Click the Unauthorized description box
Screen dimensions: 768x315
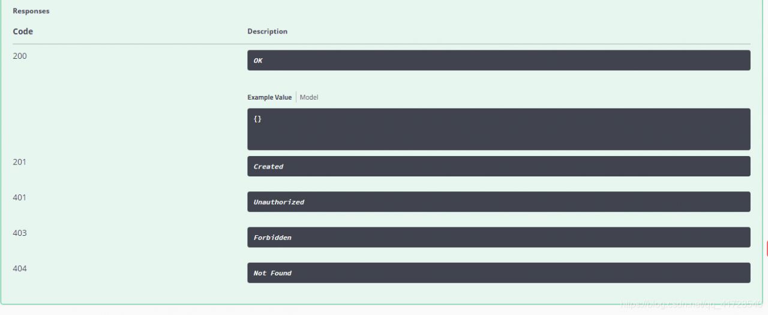tap(499, 202)
